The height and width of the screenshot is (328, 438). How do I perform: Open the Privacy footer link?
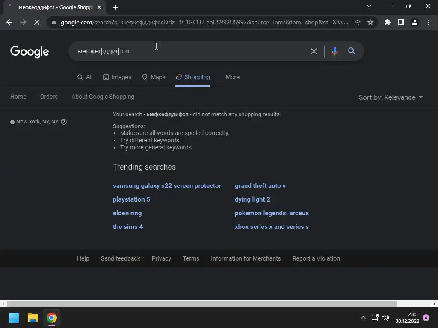(161, 258)
